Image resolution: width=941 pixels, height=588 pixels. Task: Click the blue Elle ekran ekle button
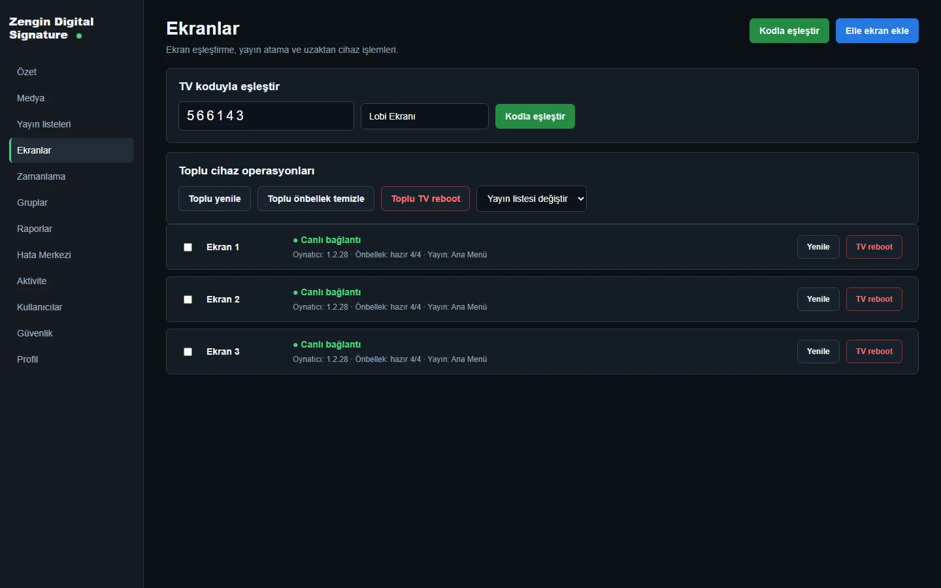877,31
